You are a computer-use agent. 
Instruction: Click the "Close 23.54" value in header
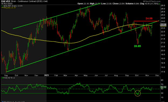118,3
